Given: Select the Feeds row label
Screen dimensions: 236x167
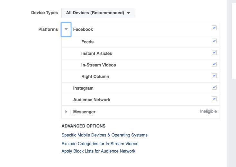Looking at the screenshot, I should [x=87, y=42].
